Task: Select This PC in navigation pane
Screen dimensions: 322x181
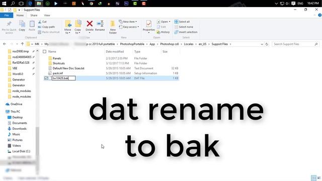Action: point(15,112)
